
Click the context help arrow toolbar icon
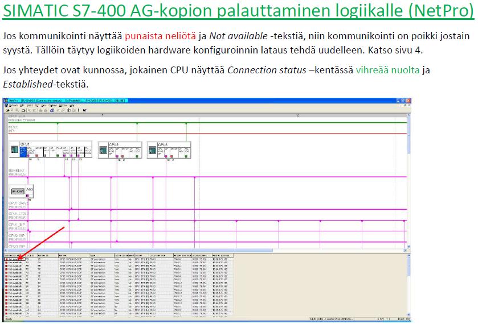pos(84,110)
